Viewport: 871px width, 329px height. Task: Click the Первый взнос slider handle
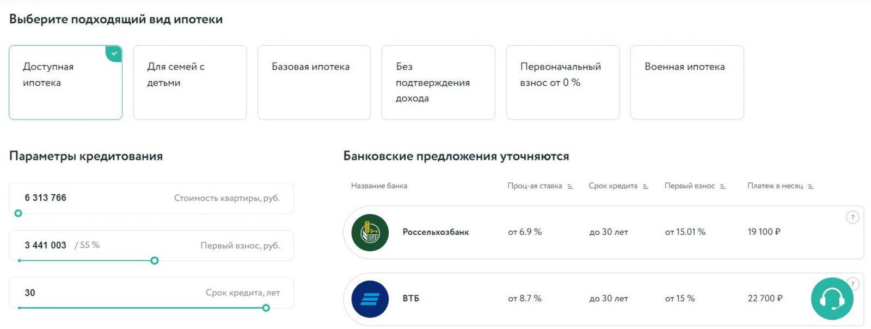[x=155, y=260]
